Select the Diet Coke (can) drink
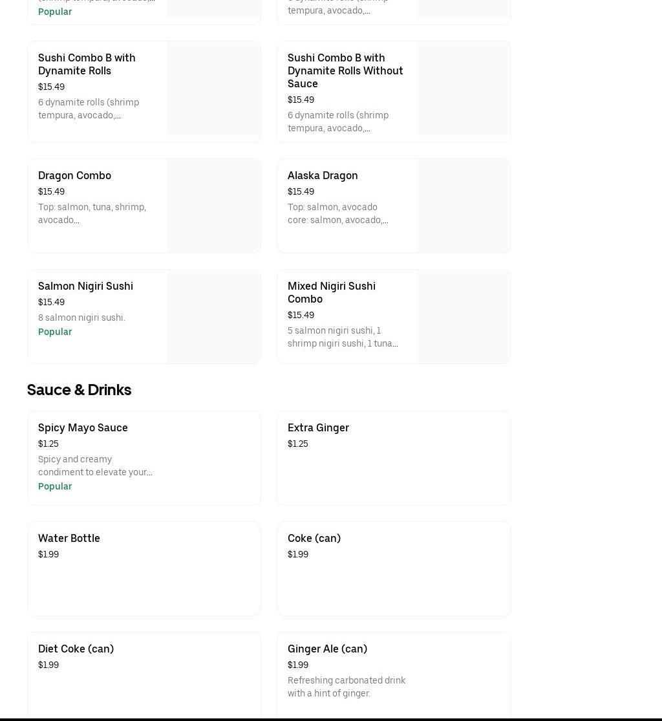The height and width of the screenshot is (721, 662). pyautogui.click(x=76, y=649)
